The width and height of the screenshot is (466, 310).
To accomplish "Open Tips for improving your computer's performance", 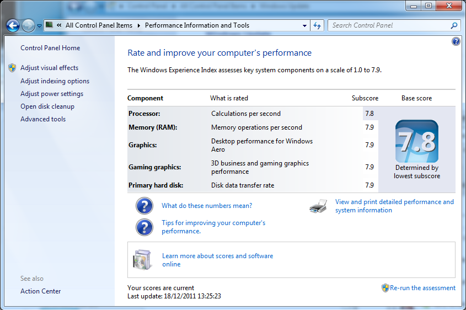I will tap(213, 227).
